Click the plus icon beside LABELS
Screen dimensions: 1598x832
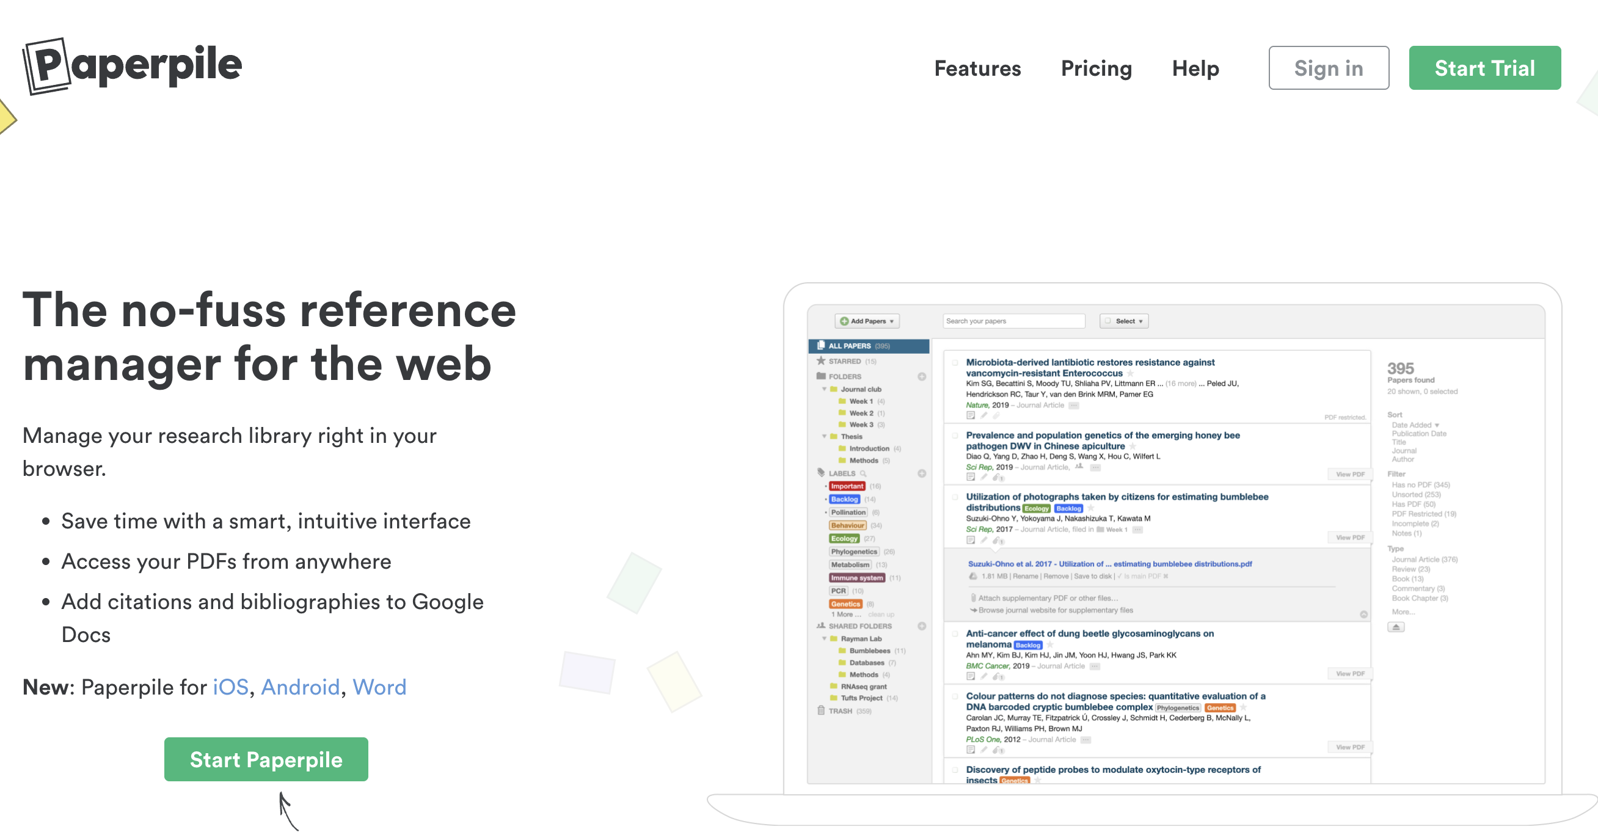point(922,473)
